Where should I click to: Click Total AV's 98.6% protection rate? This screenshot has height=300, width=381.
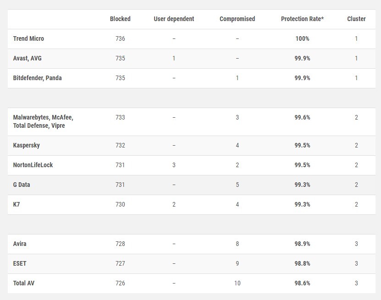point(302,283)
